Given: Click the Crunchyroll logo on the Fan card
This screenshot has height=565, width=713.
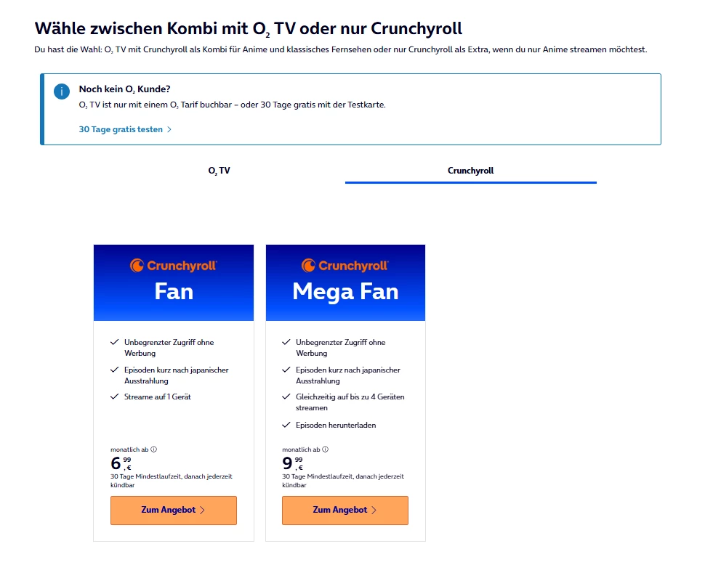Looking at the screenshot, I should coord(174,266).
